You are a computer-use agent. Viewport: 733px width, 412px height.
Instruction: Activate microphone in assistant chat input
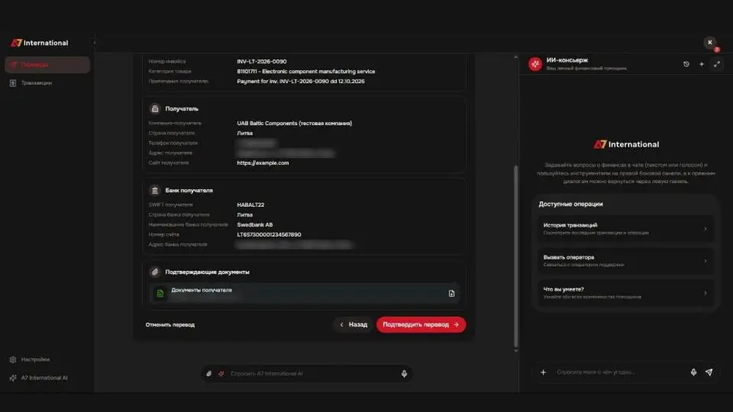tap(694, 372)
